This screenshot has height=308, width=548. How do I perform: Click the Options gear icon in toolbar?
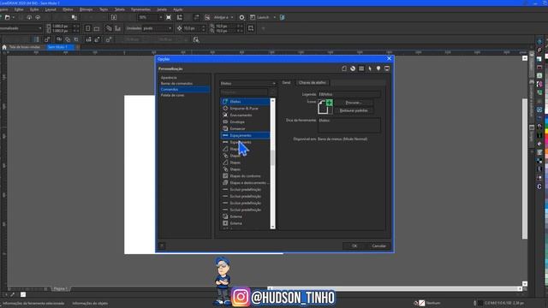[241, 17]
